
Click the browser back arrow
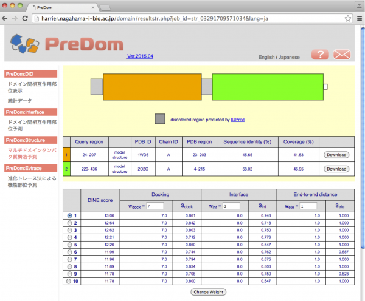[x=7, y=19]
